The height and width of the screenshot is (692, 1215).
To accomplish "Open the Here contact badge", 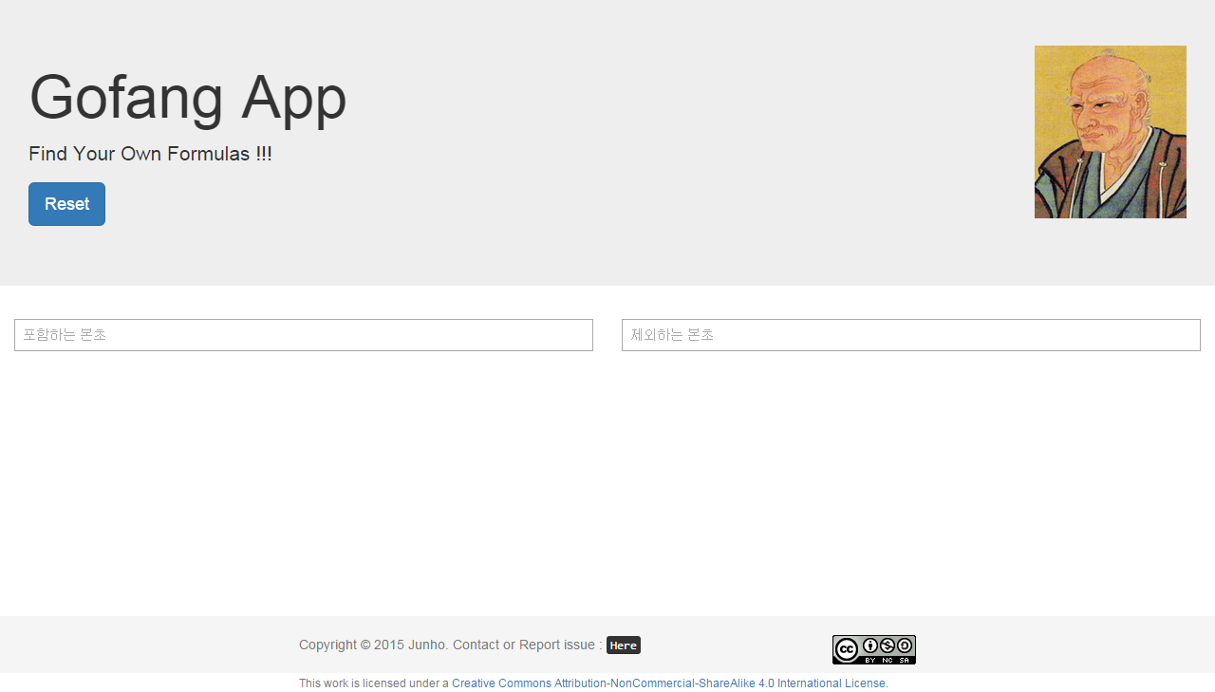I will (x=624, y=645).
